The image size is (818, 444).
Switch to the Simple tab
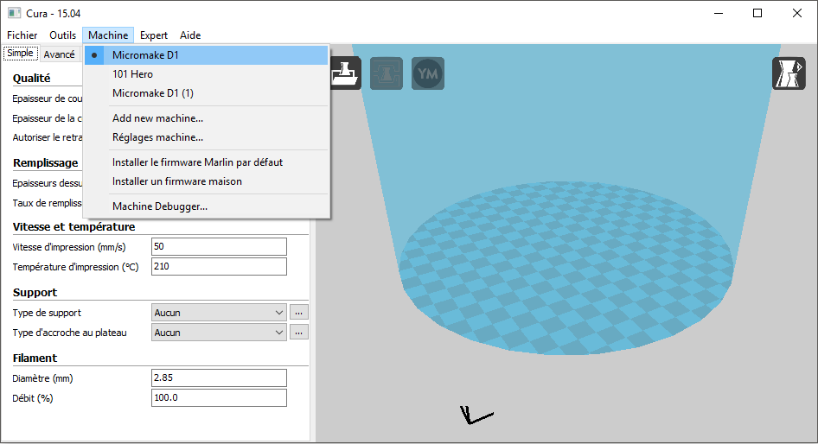tap(21, 54)
